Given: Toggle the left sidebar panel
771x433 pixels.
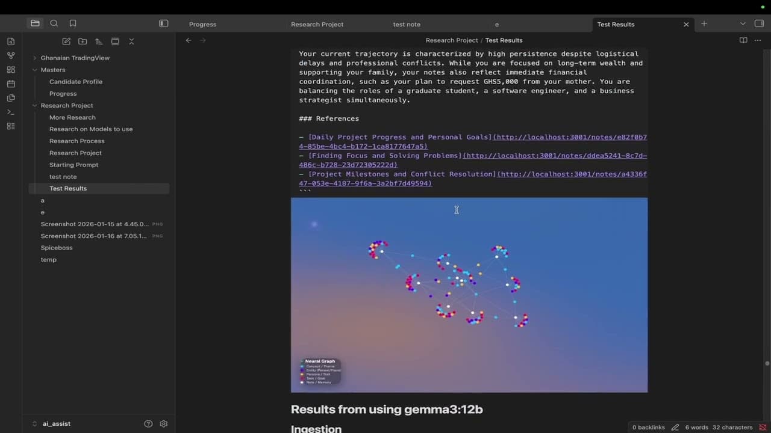Looking at the screenshot, I should 163,23.
